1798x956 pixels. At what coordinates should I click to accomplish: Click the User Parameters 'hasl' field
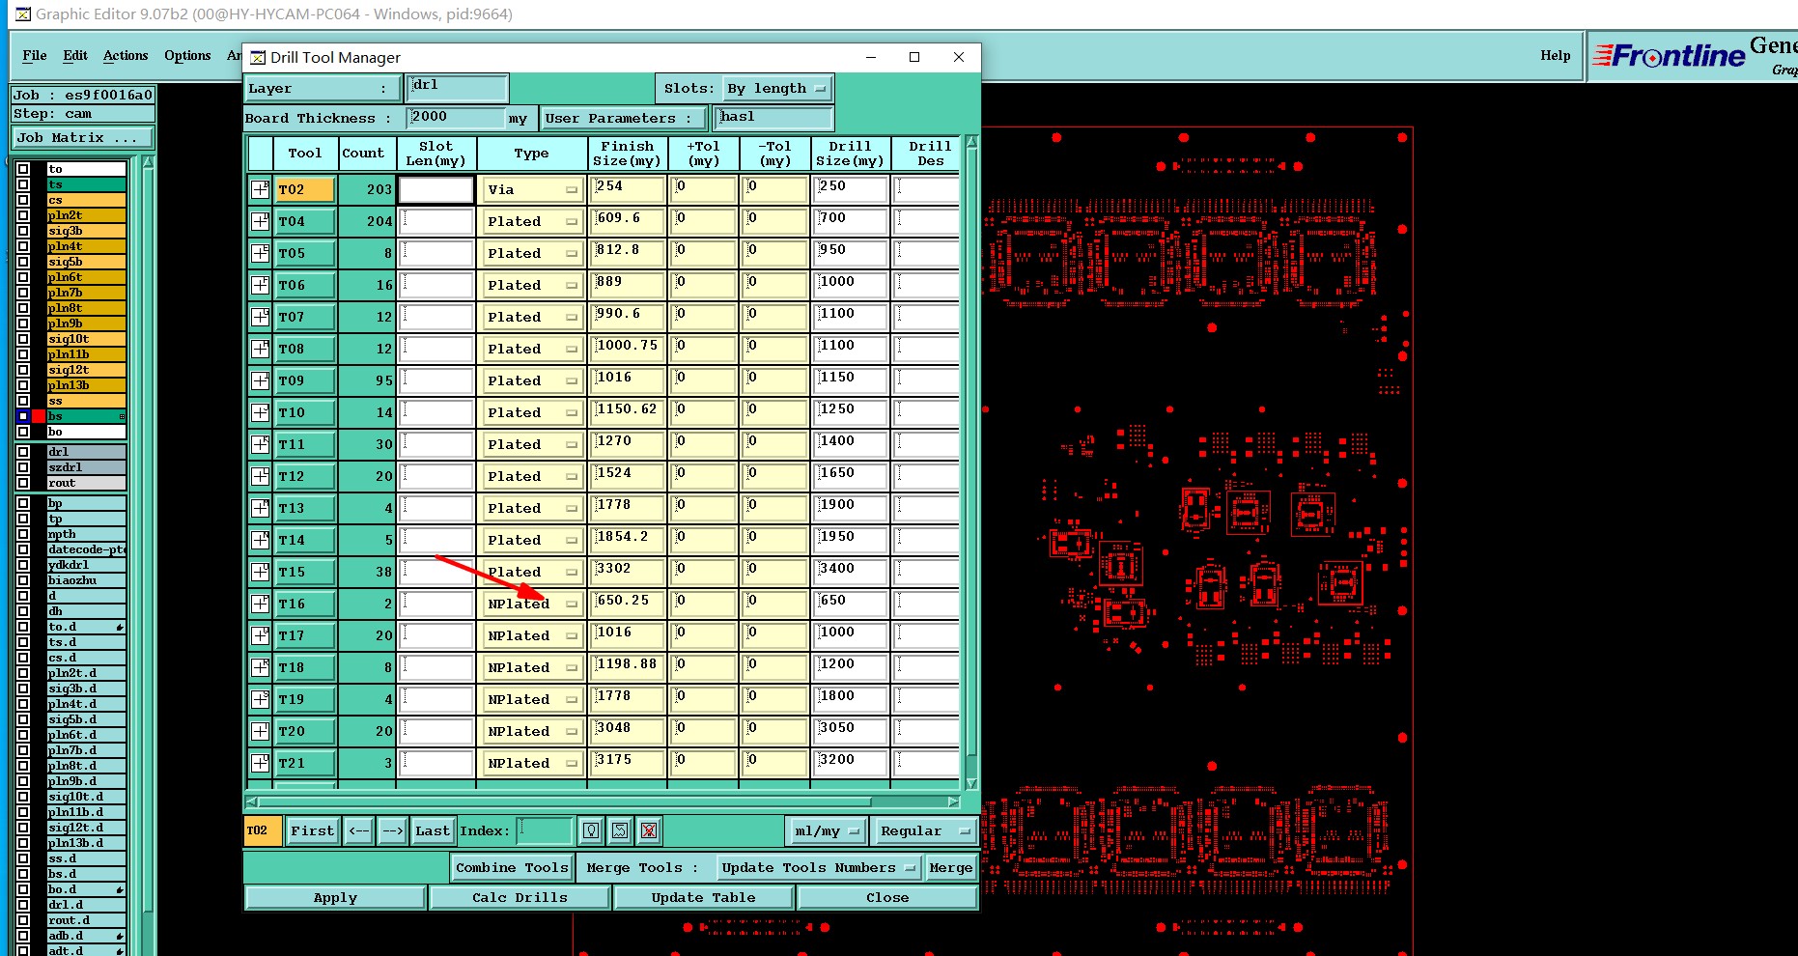773,118
